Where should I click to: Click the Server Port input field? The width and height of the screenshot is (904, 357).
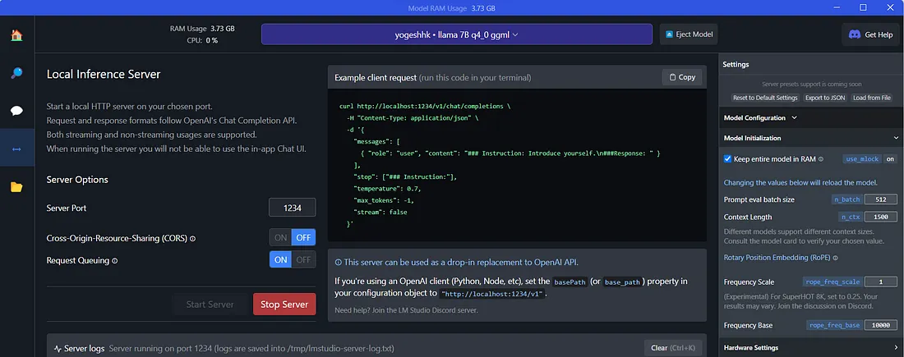[x=293, y=208]
